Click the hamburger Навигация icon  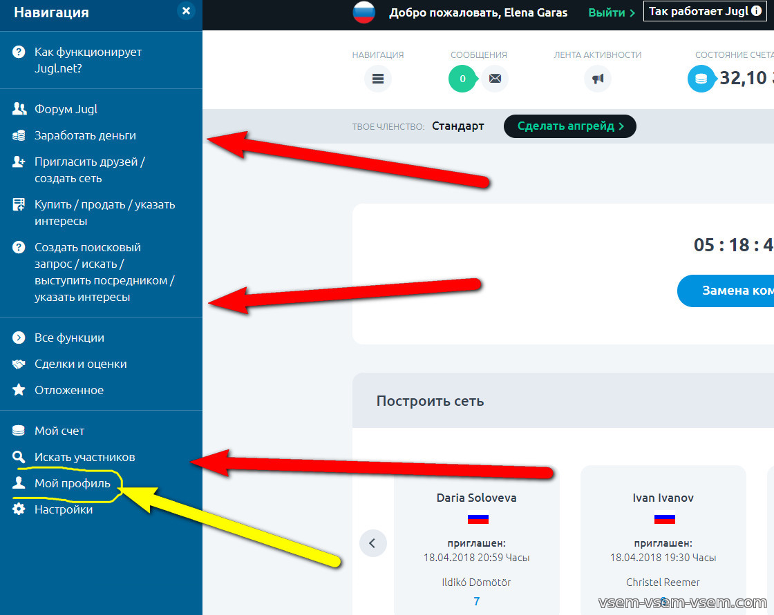(378, 79)
